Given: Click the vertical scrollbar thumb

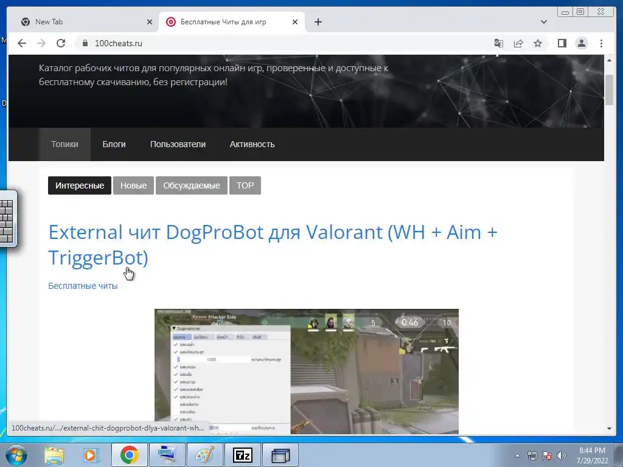Looking at the screenshot, I should [609, 90].
